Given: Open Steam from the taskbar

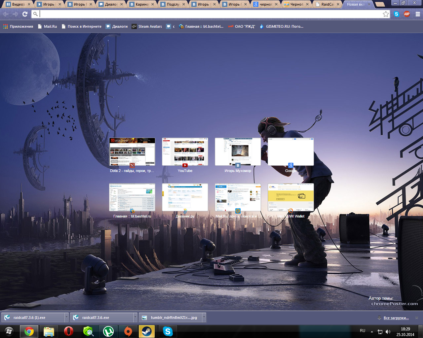Looking at the screenshot, I should click(147, 331).
